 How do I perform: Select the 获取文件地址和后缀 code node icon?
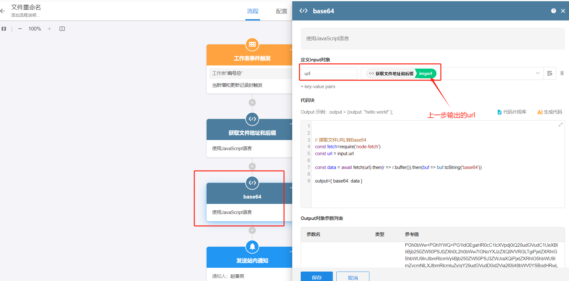click(252, 119)
